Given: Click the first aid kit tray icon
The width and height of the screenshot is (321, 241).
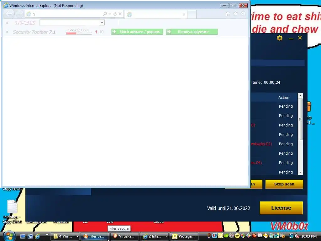Looking at the screenshot, I should tap(260, 236).
